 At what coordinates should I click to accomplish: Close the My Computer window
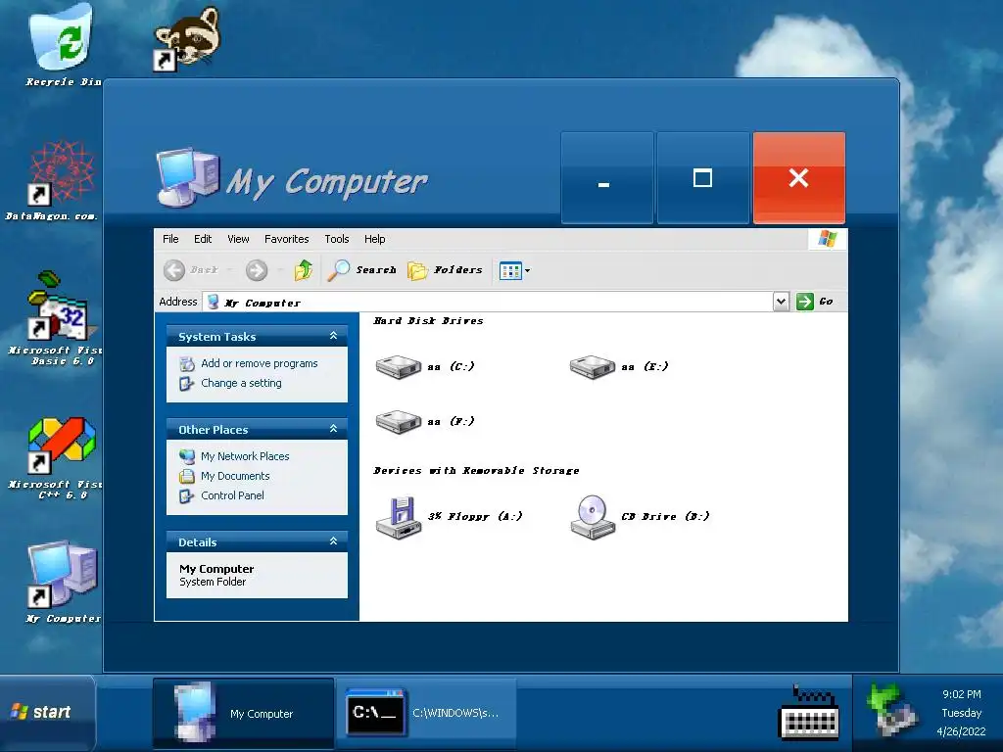799,178
